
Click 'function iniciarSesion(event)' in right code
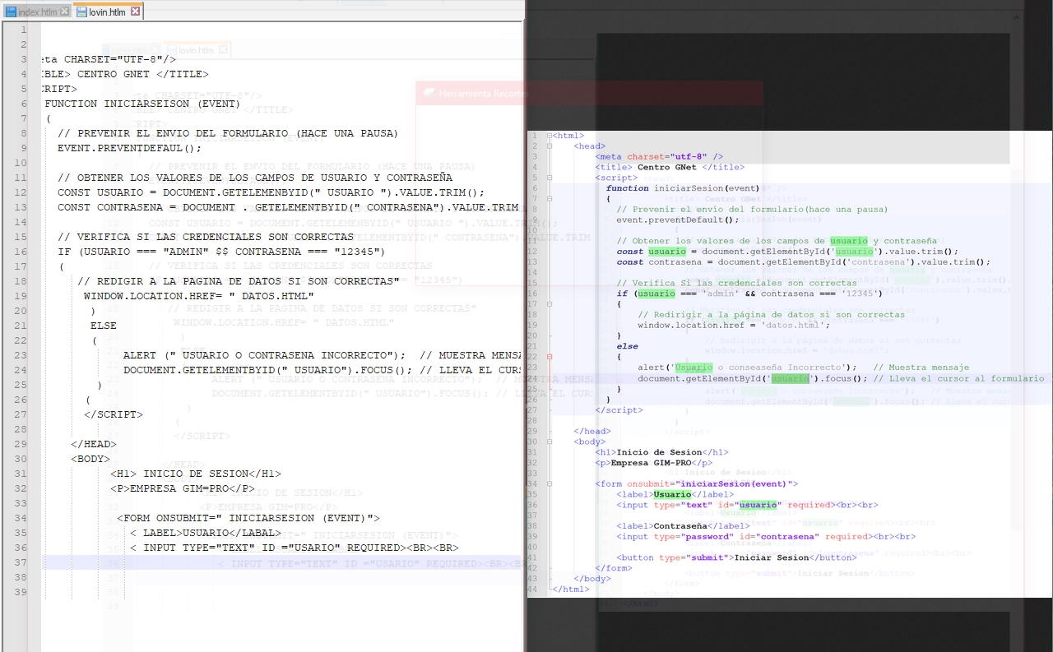[x=683, y=188]
